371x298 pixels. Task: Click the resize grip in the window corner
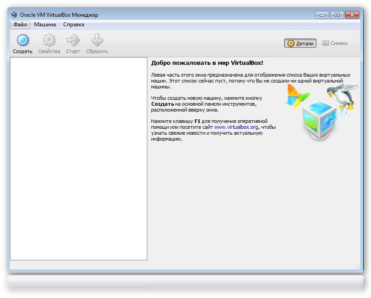point(357,267)
